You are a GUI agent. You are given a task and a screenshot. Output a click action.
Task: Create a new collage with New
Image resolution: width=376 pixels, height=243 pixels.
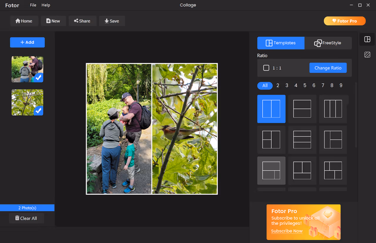tap(53, 21)
